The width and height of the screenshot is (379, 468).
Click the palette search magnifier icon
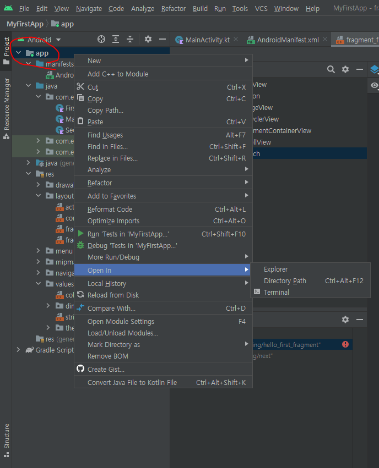point(331,69)
